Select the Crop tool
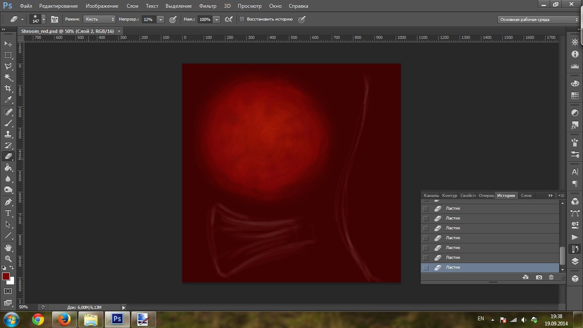Image resolution: width=583 pixels, height=328 pixels. (x=8, y=88)
